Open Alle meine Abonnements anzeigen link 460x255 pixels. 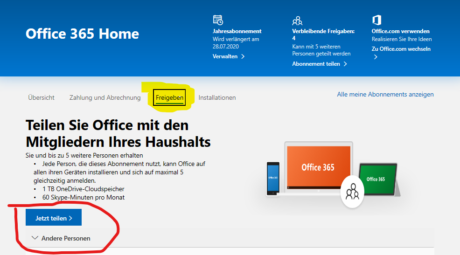[385, 94]
